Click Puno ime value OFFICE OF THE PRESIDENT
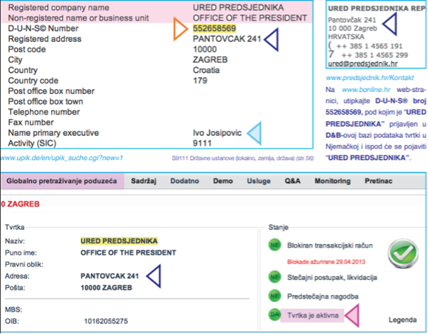 [x=128, y=253]
